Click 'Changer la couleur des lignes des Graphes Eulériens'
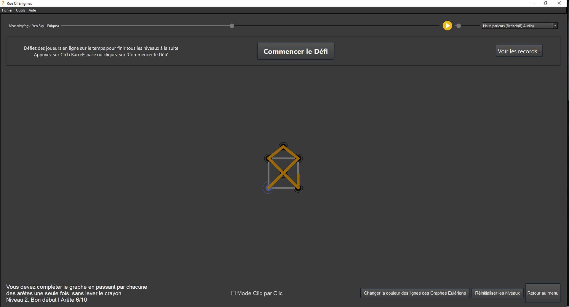 (x=415, y=293)
